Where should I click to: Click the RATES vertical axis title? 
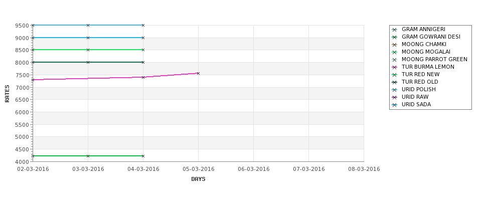7,94
